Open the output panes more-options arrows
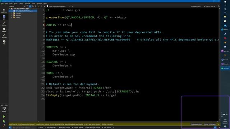Viewport: 230px width, 129px height. point(114,128)
